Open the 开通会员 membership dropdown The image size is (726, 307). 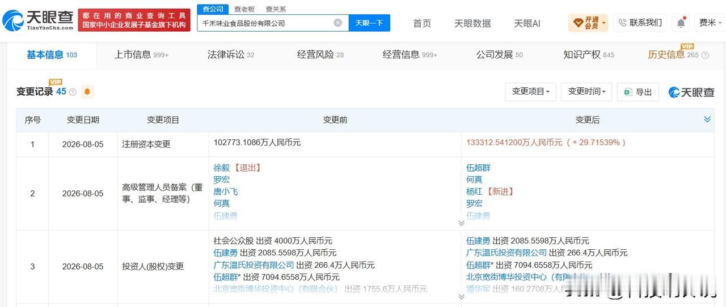pyautogui.click(x=588, y=23)
